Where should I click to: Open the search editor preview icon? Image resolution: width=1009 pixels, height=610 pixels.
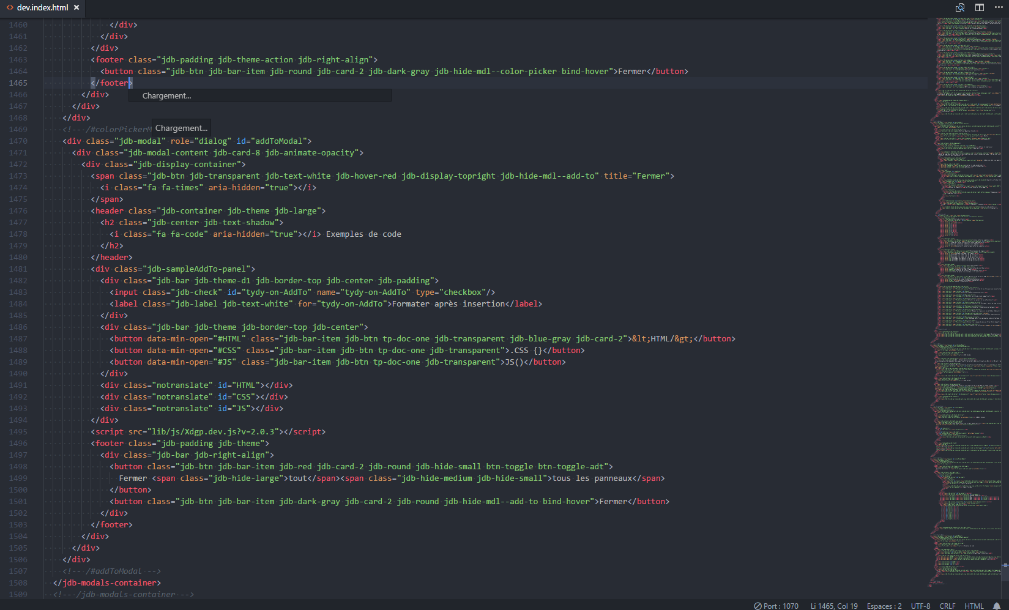pyautogui.click(x=959, y=7)
